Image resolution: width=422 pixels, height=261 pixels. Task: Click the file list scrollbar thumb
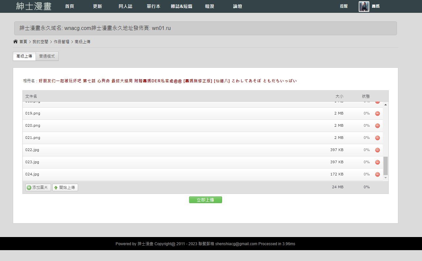point(386,166)
